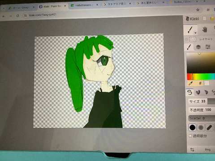215x161 pixels.
Task: Activate the eyedropper color picker
Action: coord(190,83)
